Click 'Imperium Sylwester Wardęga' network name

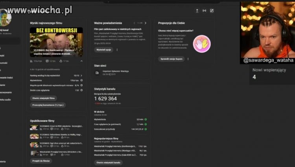(116, 71)
